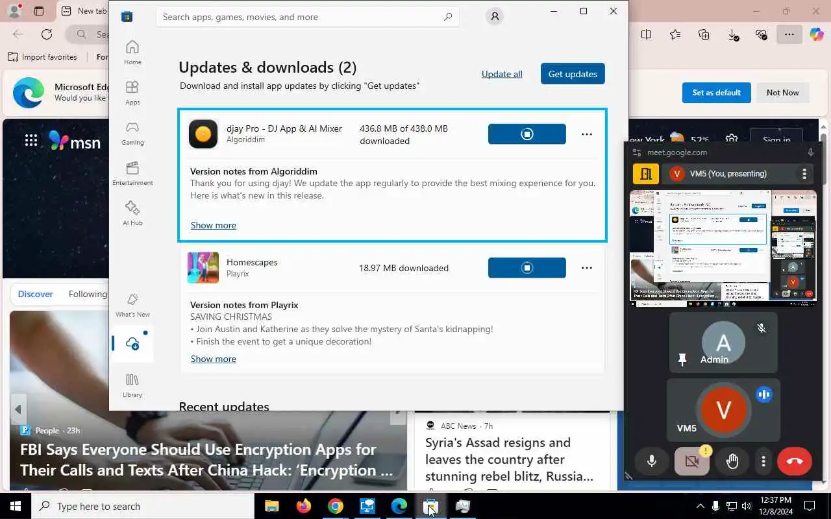Open Gaming section in Store sidebar
The height and width of the screenshot is (519, 831).
point(132,133)
